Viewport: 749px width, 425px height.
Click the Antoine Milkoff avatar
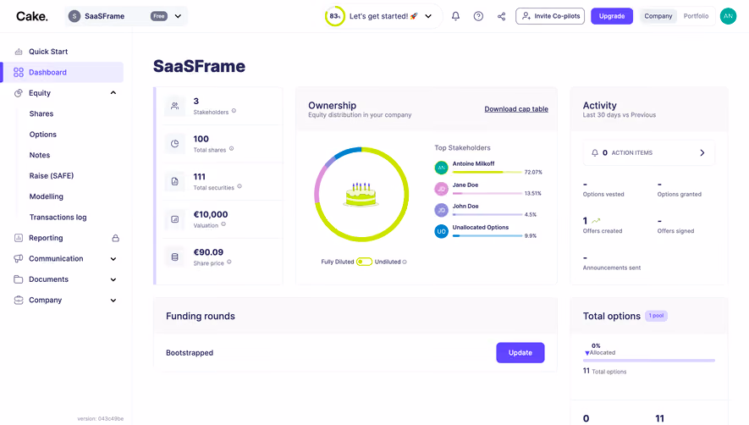tap(442, 168)
